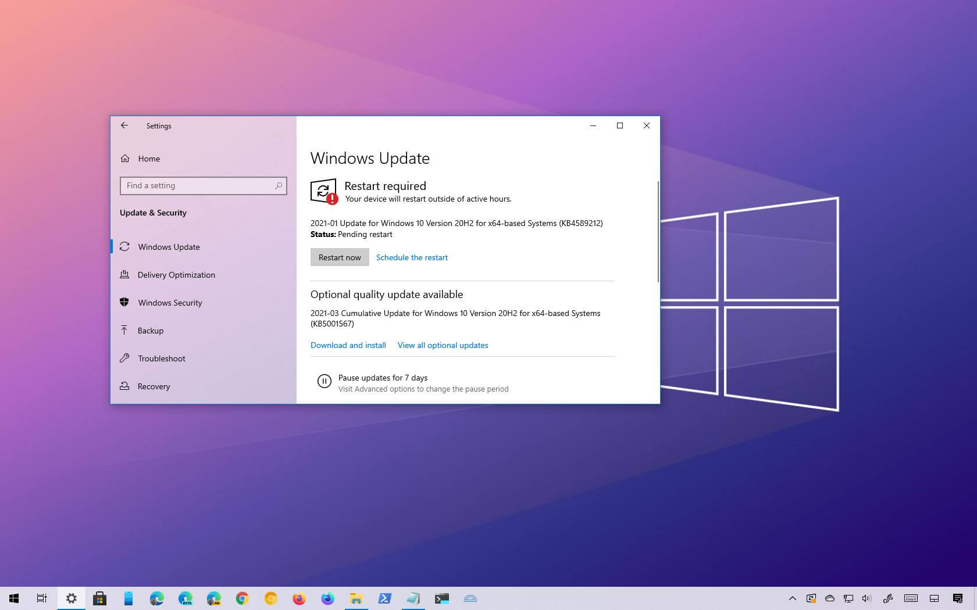The width and height of the screenshot is (977, 610).
Task: Click the "Status: Pending restart" text
Action: [x=351, y=234]
